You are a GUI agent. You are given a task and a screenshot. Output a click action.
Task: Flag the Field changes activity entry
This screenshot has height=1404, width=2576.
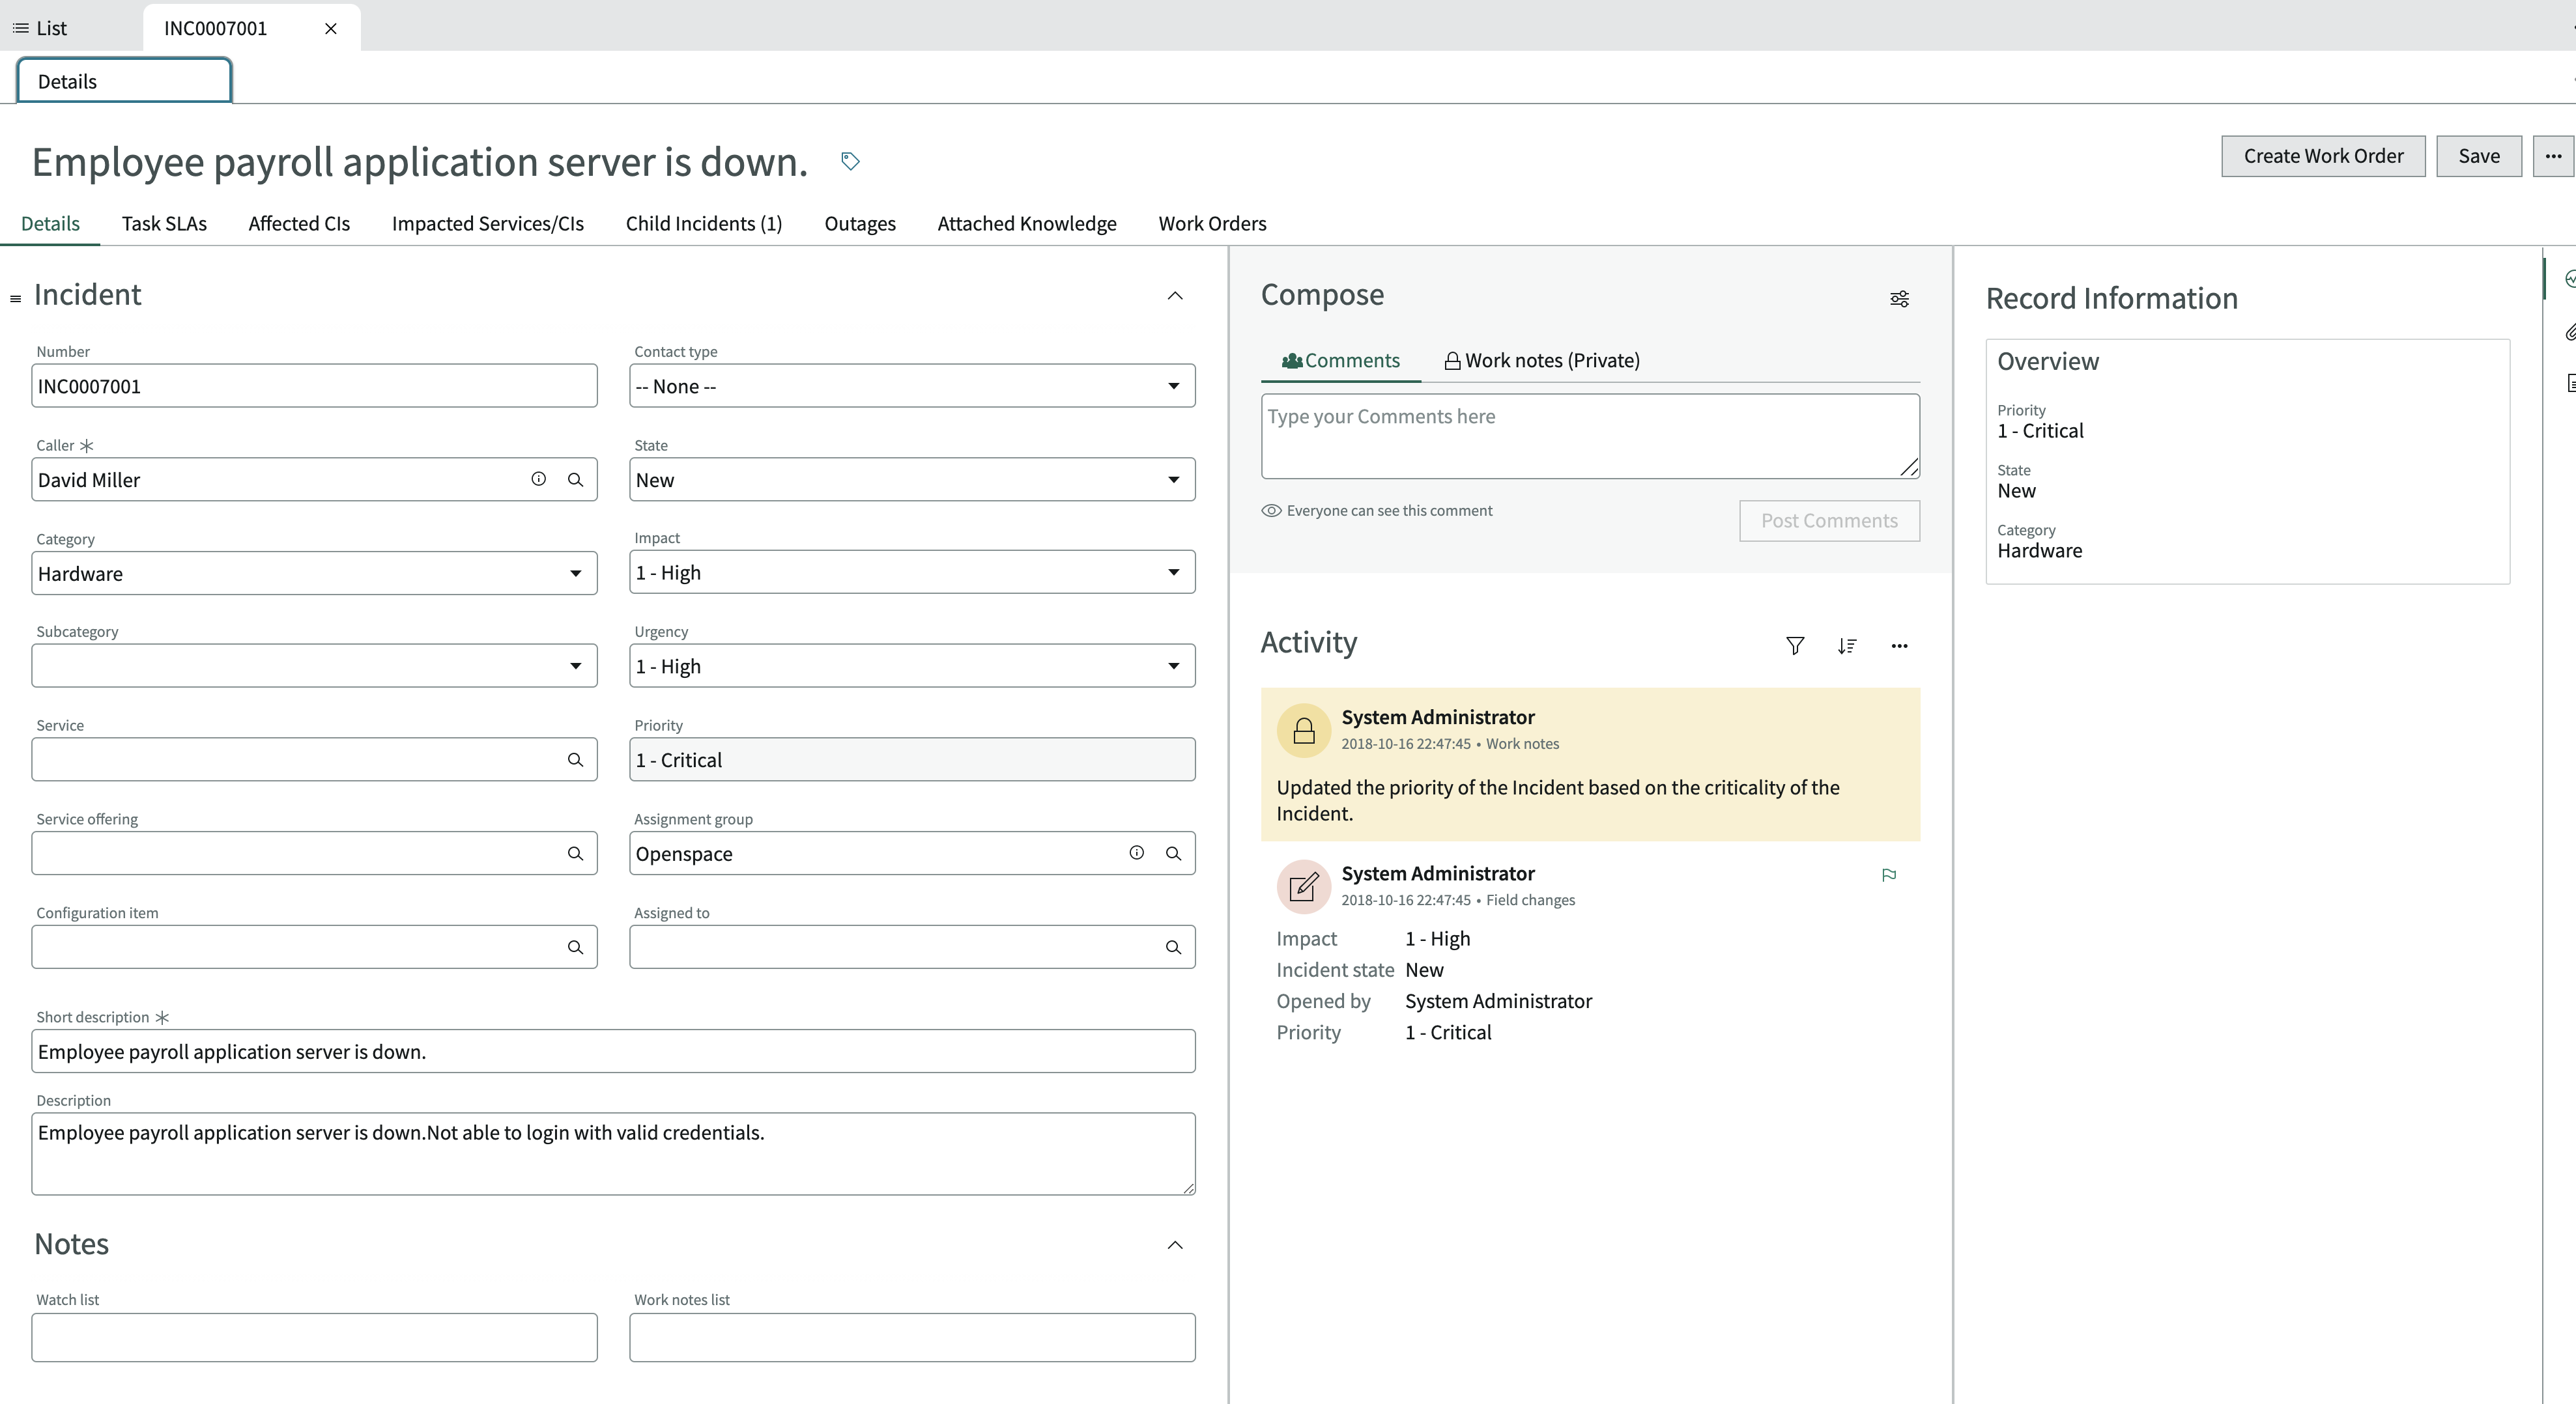(x=1889, y=875)
